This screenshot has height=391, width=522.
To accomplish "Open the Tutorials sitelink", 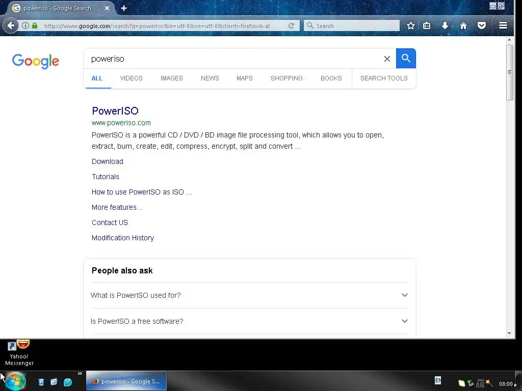I will pos(105,177).
